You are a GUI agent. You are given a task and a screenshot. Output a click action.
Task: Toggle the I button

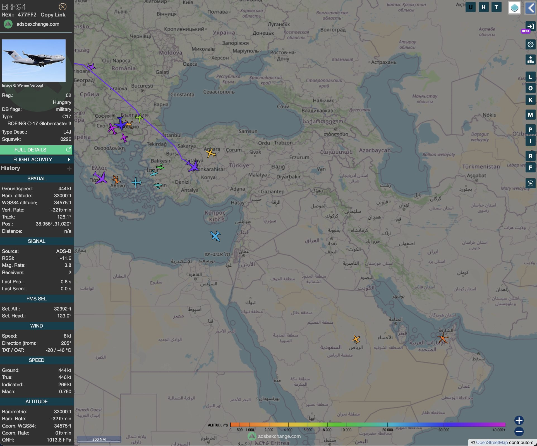tap(530, 141)
